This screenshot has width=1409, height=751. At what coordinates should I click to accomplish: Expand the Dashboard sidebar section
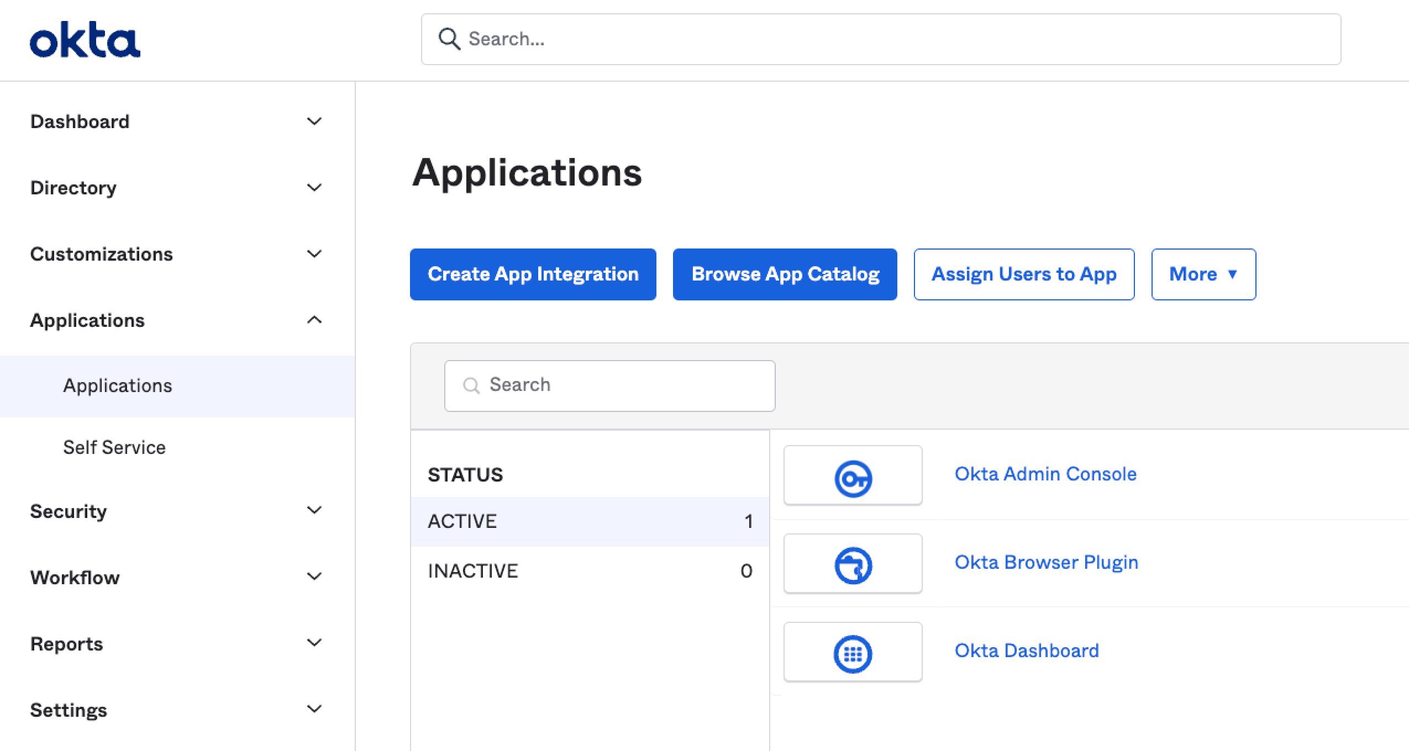314,121
